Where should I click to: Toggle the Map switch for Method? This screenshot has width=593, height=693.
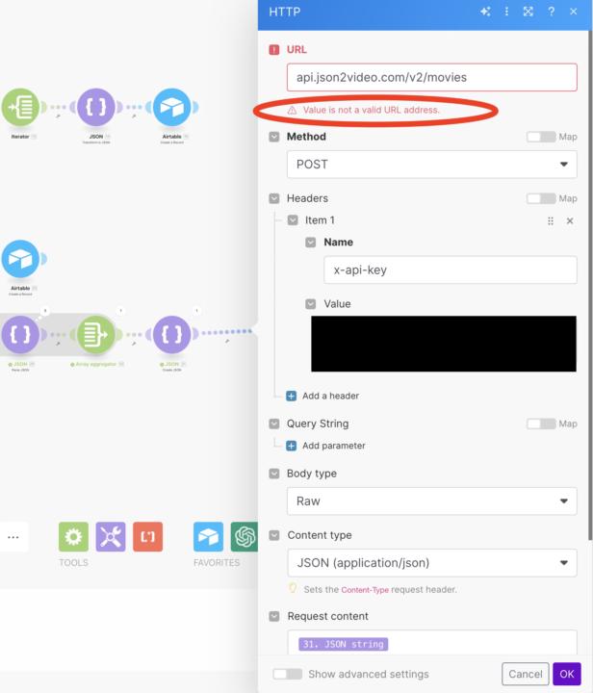[x=541, y=137]
